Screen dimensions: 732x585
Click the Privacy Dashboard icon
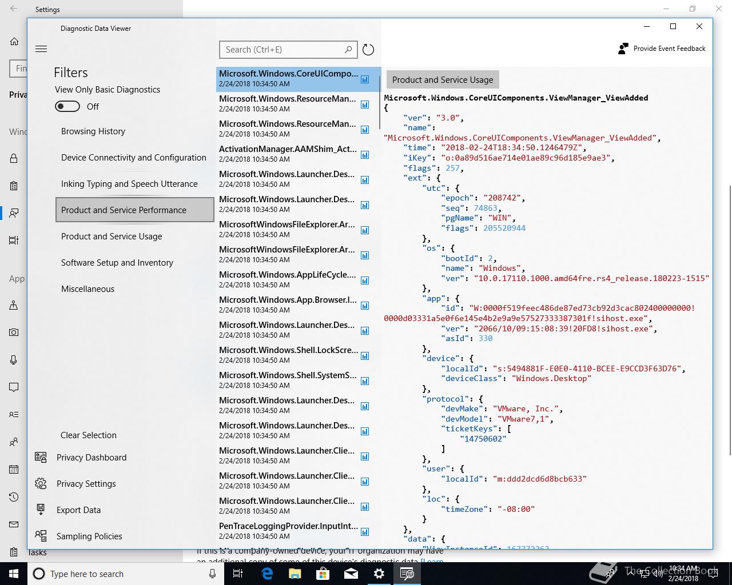click(41, 457)
